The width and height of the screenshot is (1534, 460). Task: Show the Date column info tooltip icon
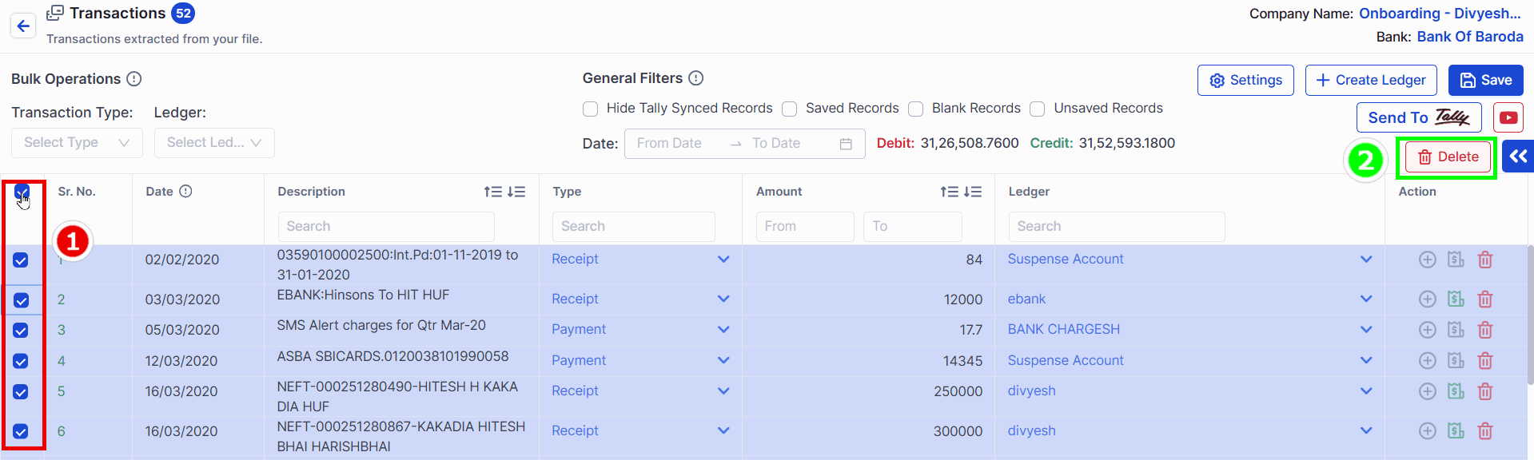click(185, 192)
